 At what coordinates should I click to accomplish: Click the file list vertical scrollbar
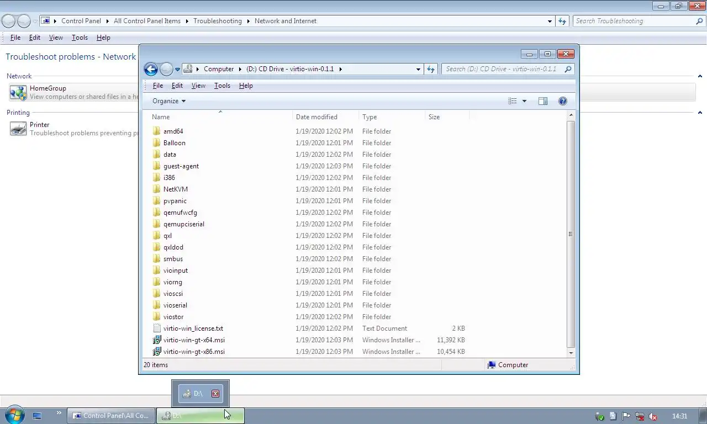(x=571, y=234)
